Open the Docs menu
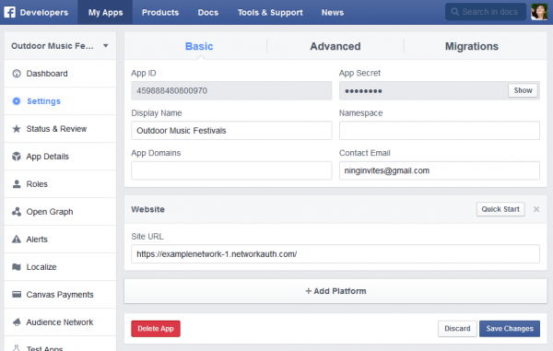 tap(208, 12)
